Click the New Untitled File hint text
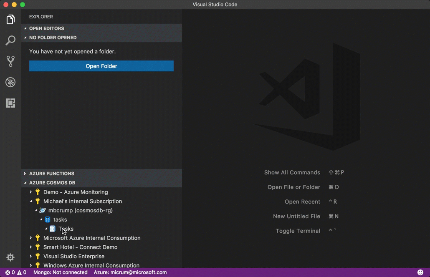The image size is (430, 277). [x=296, y=216]
